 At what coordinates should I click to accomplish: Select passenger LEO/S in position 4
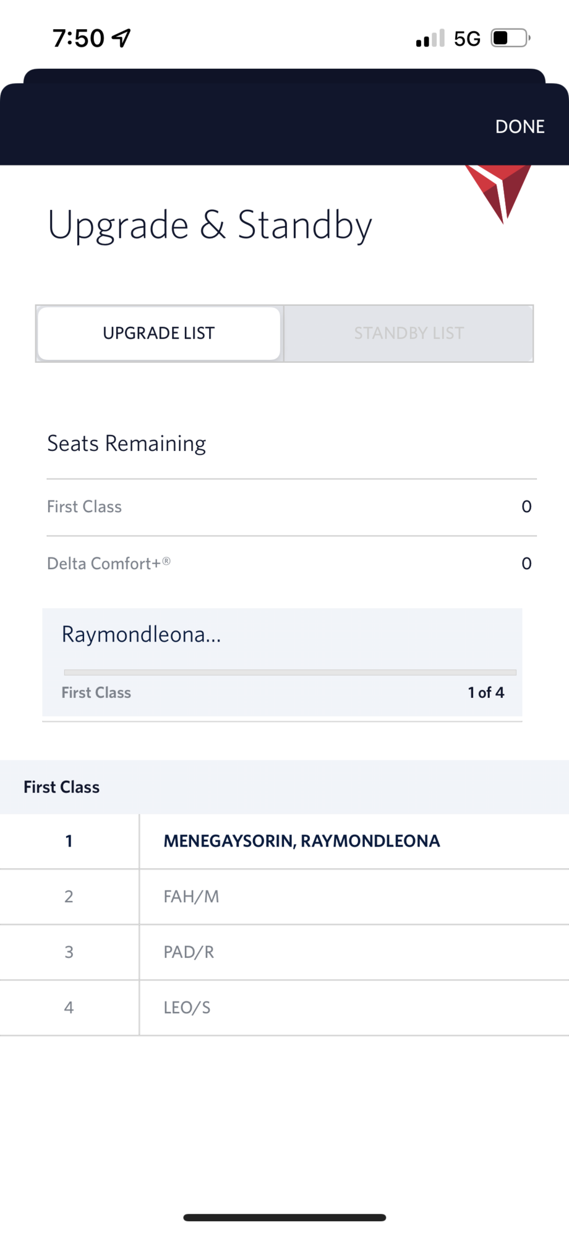(284, 1008)
